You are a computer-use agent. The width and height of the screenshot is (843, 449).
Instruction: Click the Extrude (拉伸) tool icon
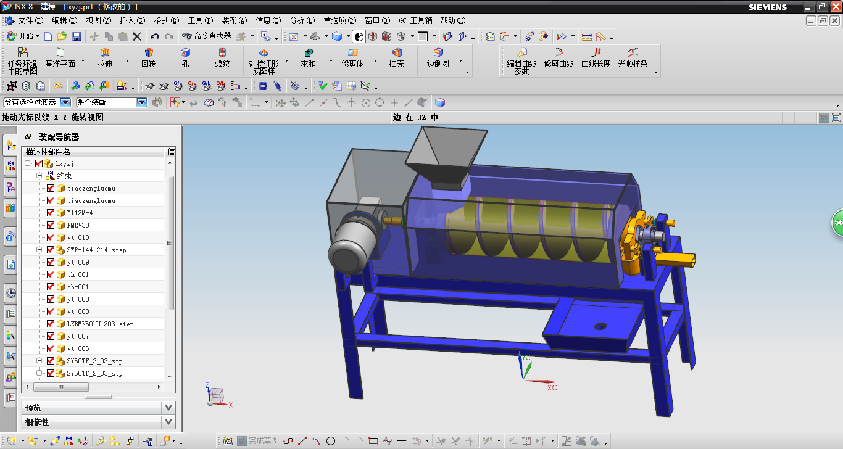click(105, 54)
